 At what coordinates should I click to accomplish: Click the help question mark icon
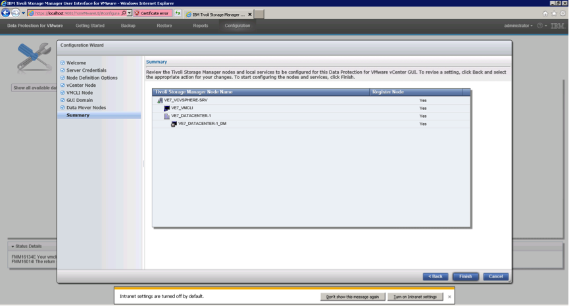coord(540,26)
